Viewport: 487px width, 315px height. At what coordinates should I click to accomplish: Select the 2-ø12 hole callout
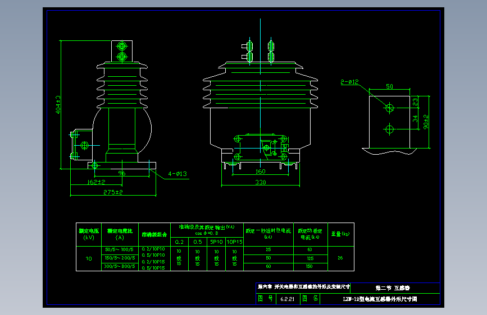pos(350,82)
